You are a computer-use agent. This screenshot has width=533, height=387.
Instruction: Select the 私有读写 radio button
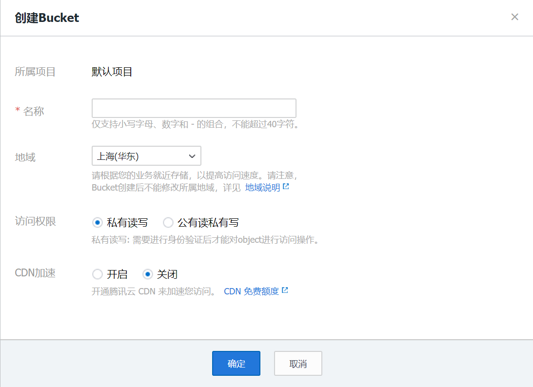coord(97,222)
